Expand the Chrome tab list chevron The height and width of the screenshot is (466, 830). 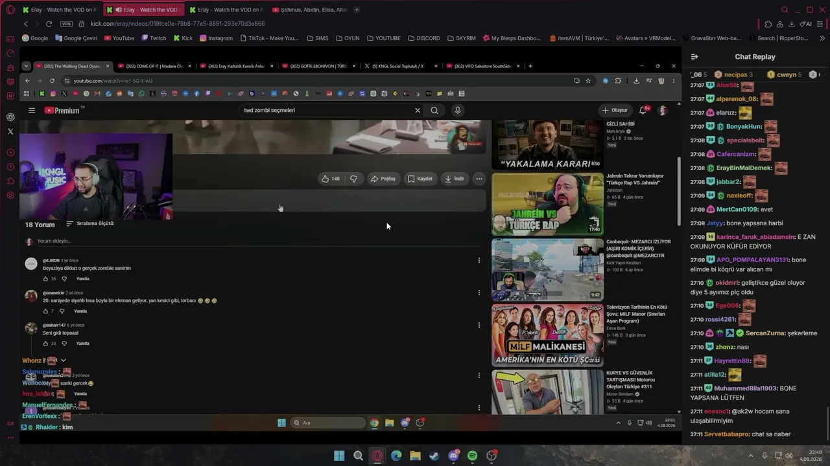(26, 66)
